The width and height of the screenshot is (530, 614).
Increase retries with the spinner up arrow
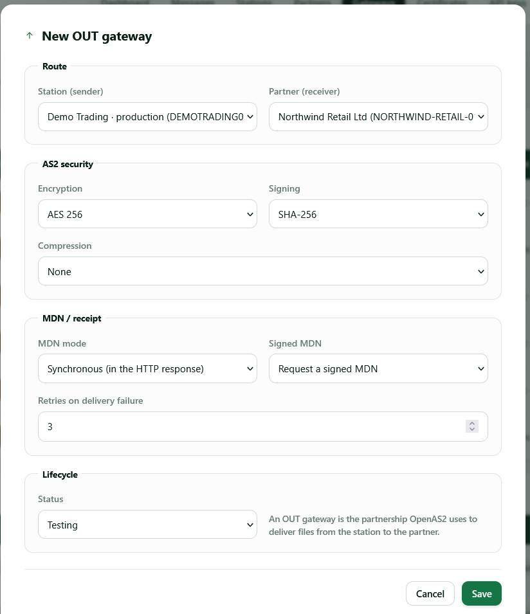(472, 423)
